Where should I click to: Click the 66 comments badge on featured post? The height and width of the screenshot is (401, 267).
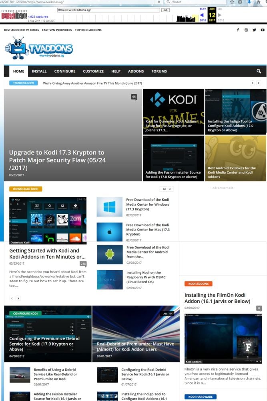[x=134, y=97]
